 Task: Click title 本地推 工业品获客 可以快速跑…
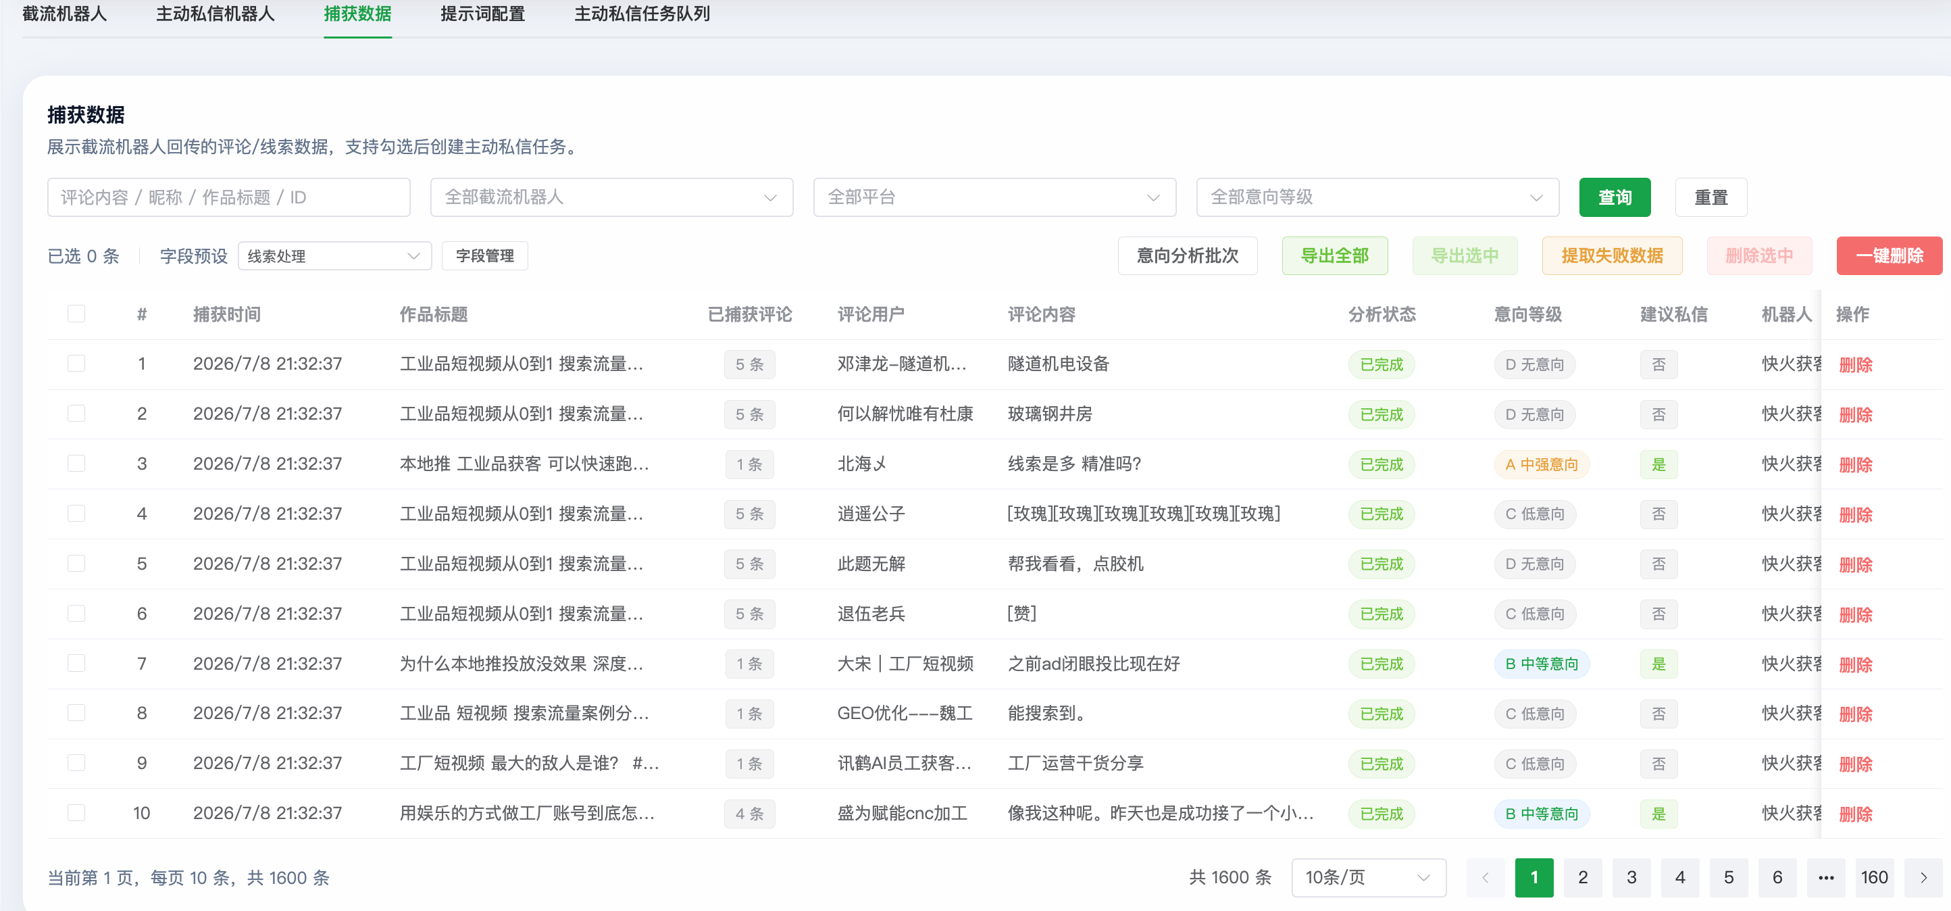(524, 464)
